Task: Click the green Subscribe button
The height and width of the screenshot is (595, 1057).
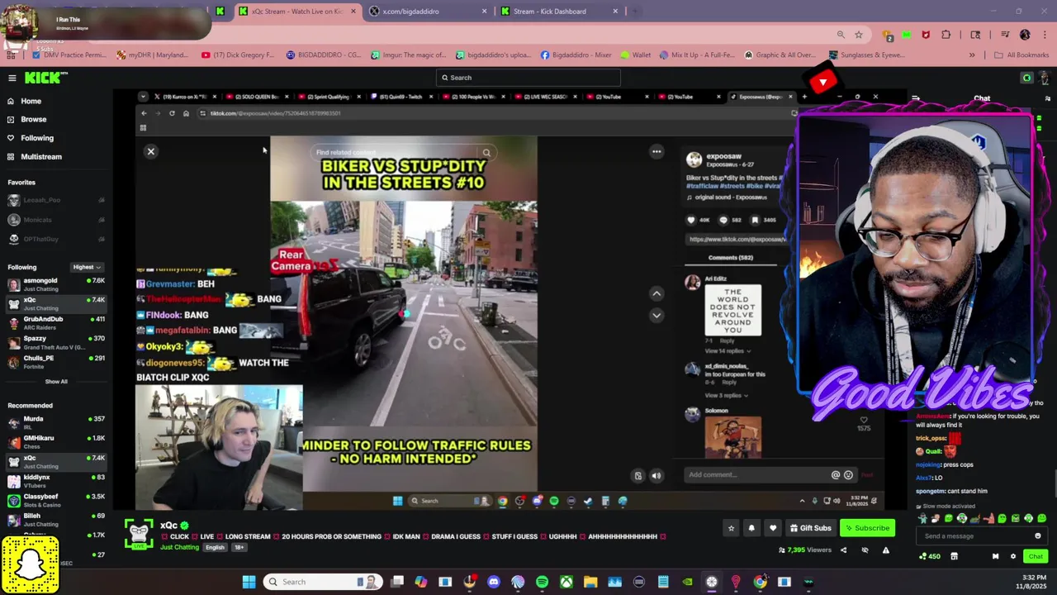Action: tap(868, 528)
